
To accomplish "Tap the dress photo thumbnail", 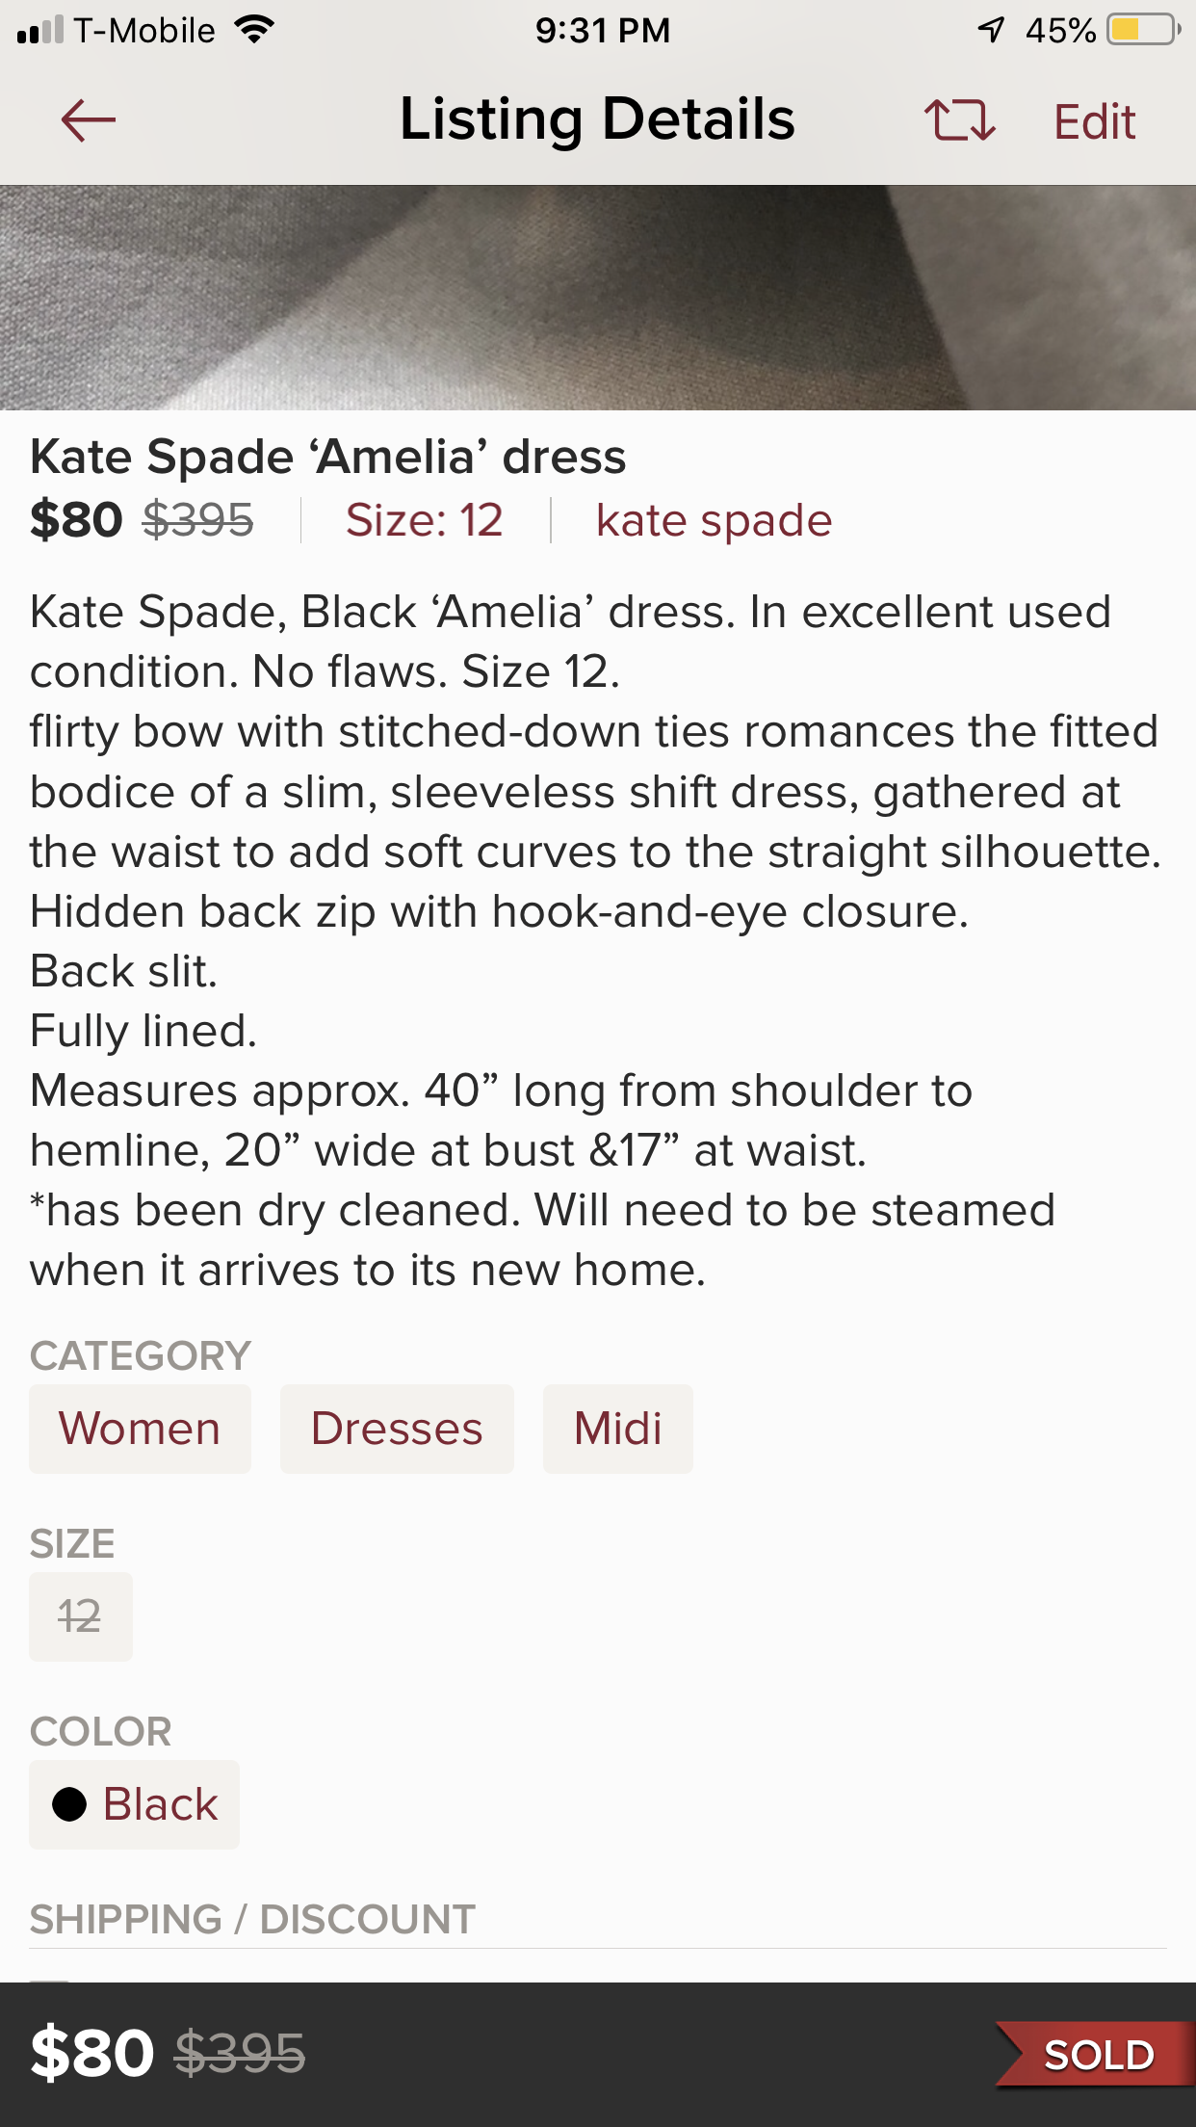I will (x=598, y=298).
